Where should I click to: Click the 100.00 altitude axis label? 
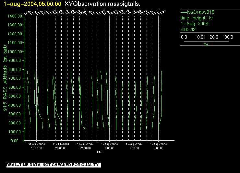(x=15, y=132)
